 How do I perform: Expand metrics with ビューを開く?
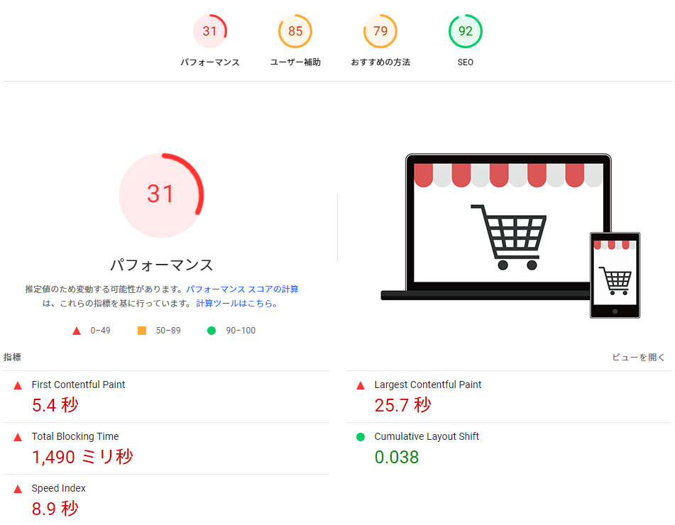click(x=638, y=358)
